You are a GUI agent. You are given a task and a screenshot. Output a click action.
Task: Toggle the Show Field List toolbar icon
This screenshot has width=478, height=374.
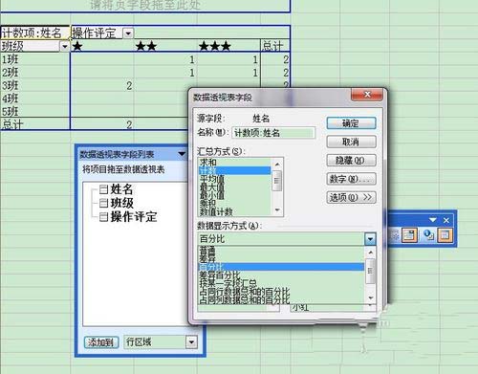(445, 235)
